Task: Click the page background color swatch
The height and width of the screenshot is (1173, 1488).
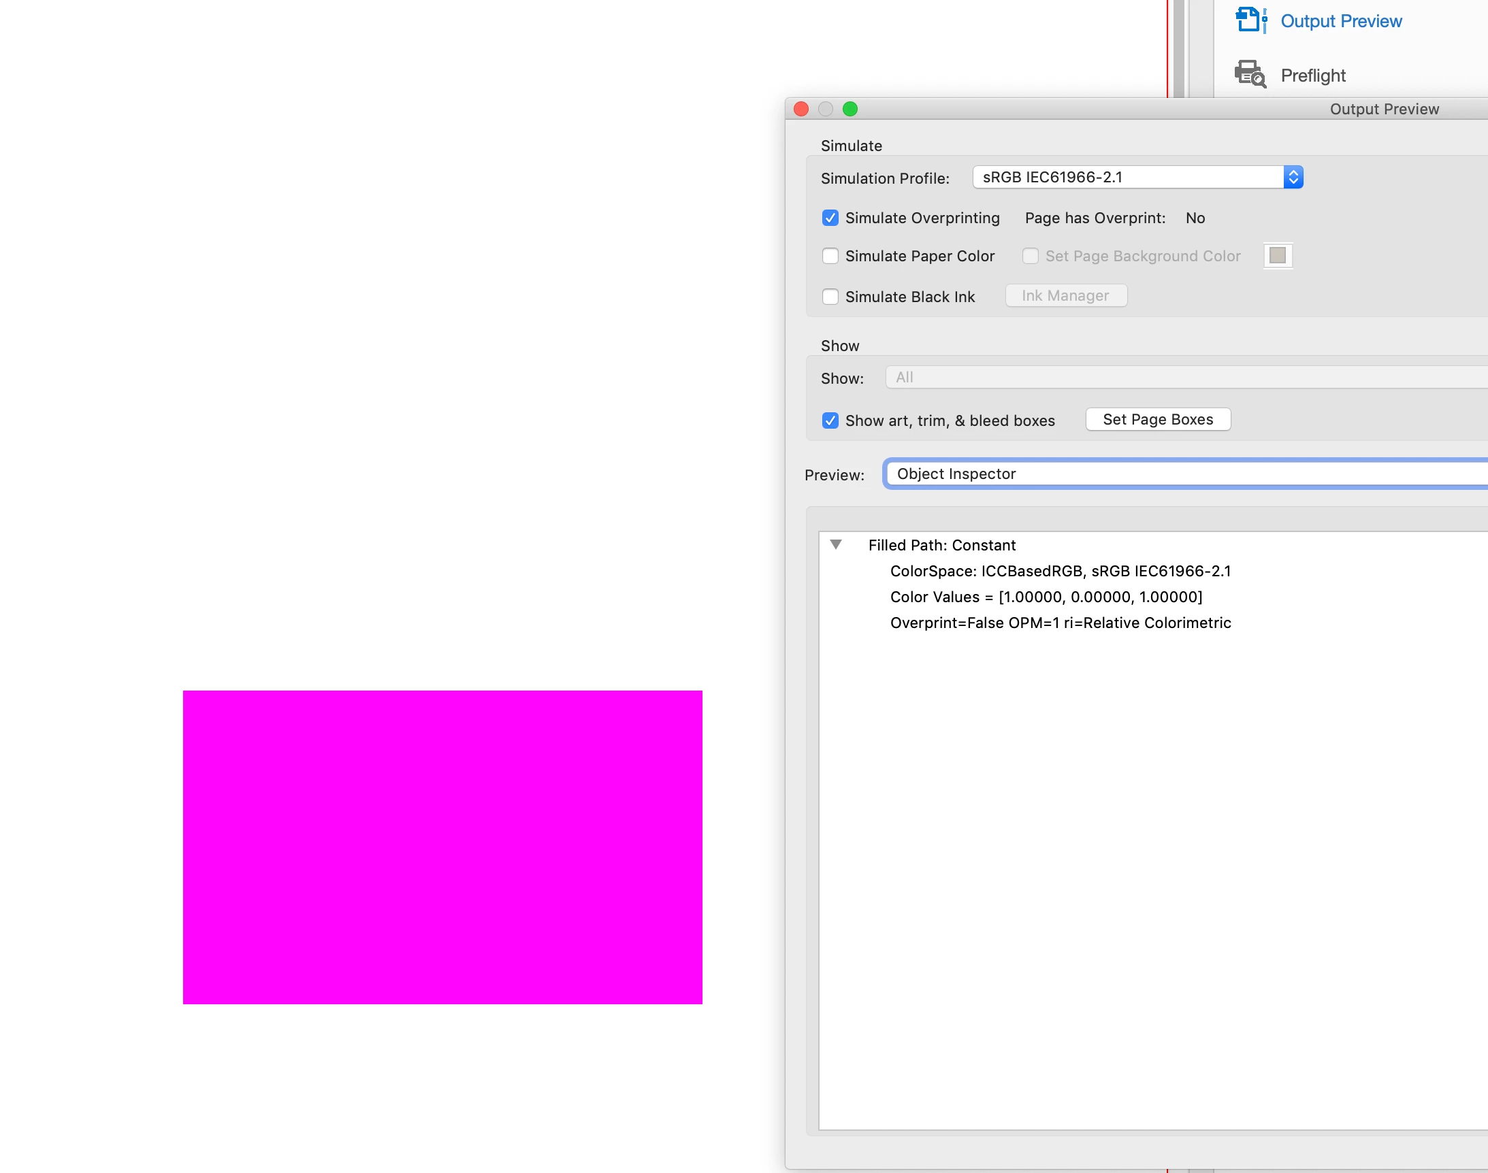Action: pos(1277,255)
